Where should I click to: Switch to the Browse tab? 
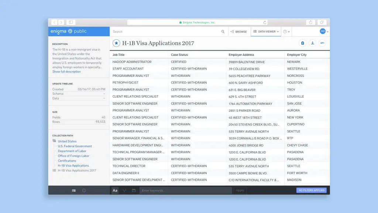(239, 31)
